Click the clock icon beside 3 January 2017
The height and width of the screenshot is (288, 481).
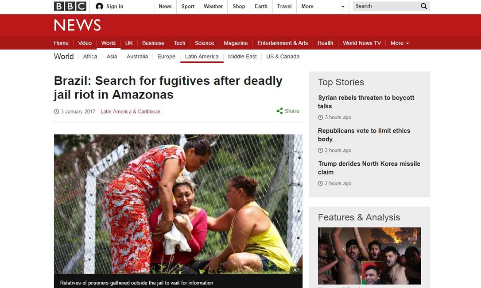[56, 112]
